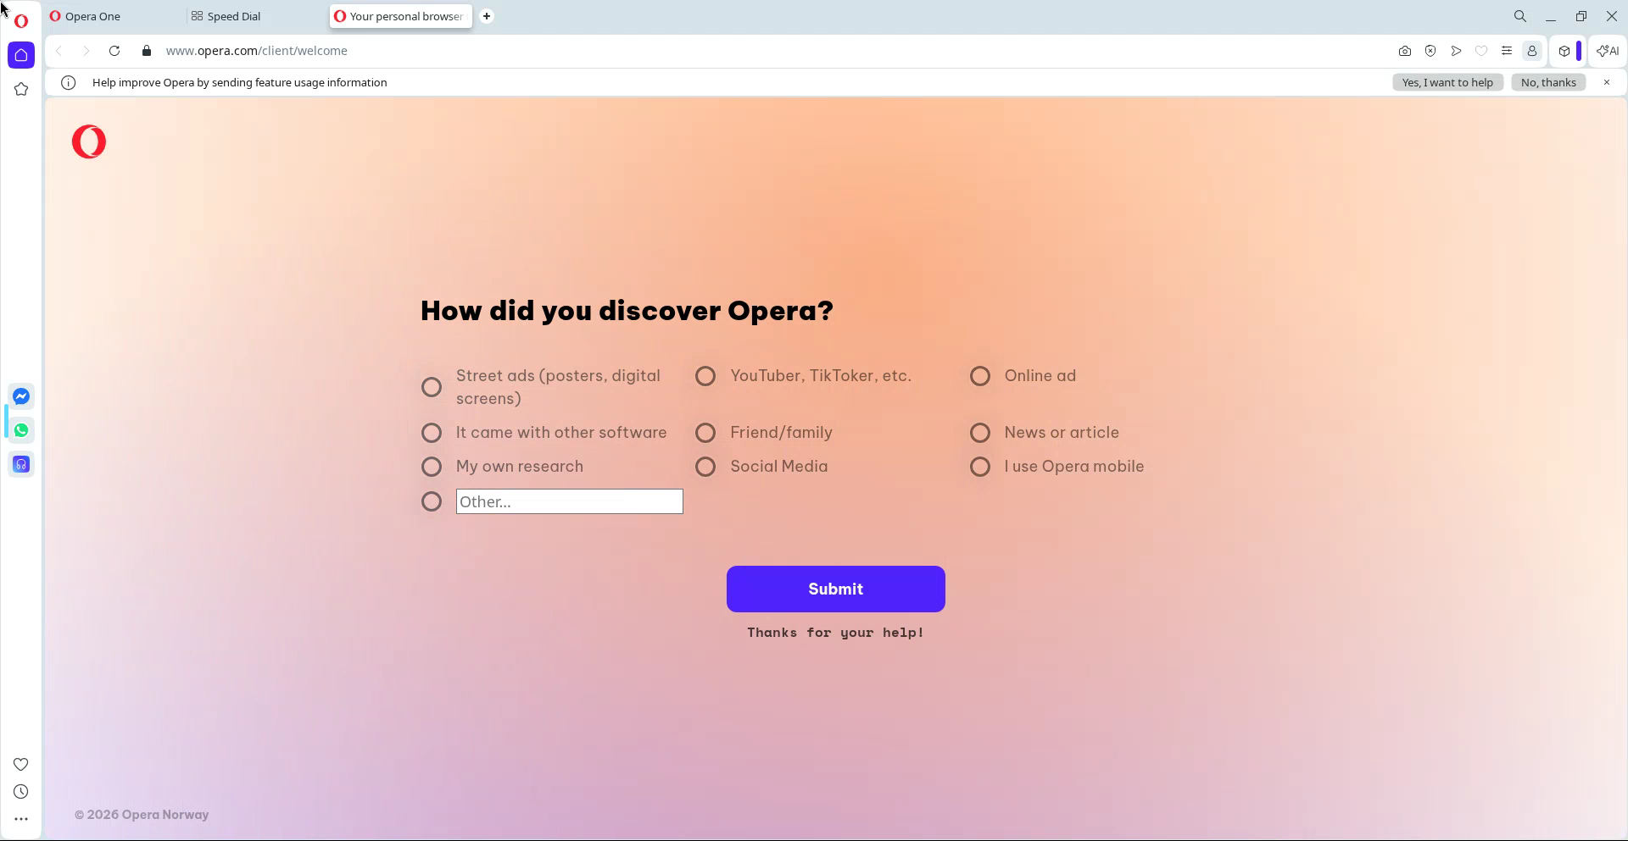The image size is (1628, 841).
Task: Open Easy Setup sliders icon
Action: tap(1507, 51)
